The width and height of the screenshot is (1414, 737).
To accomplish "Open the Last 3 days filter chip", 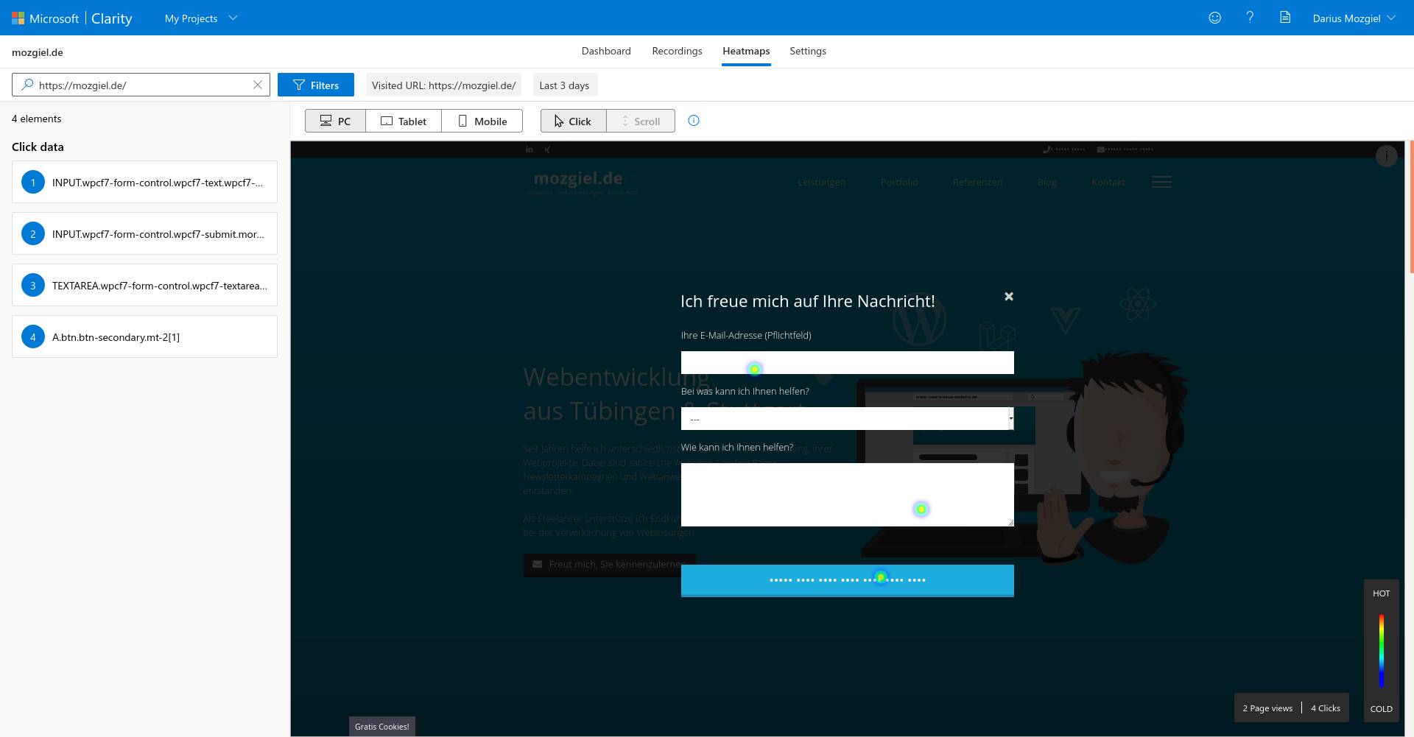I will (x=564, y=85).
